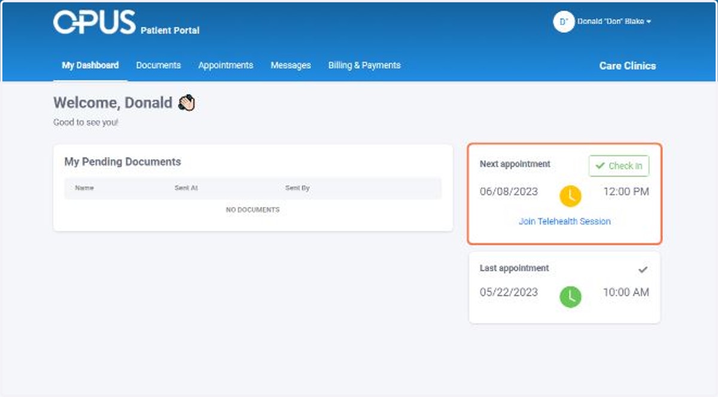Click the yellow clock icon on the next appointment
718x397 pixels.
(570, 196)
